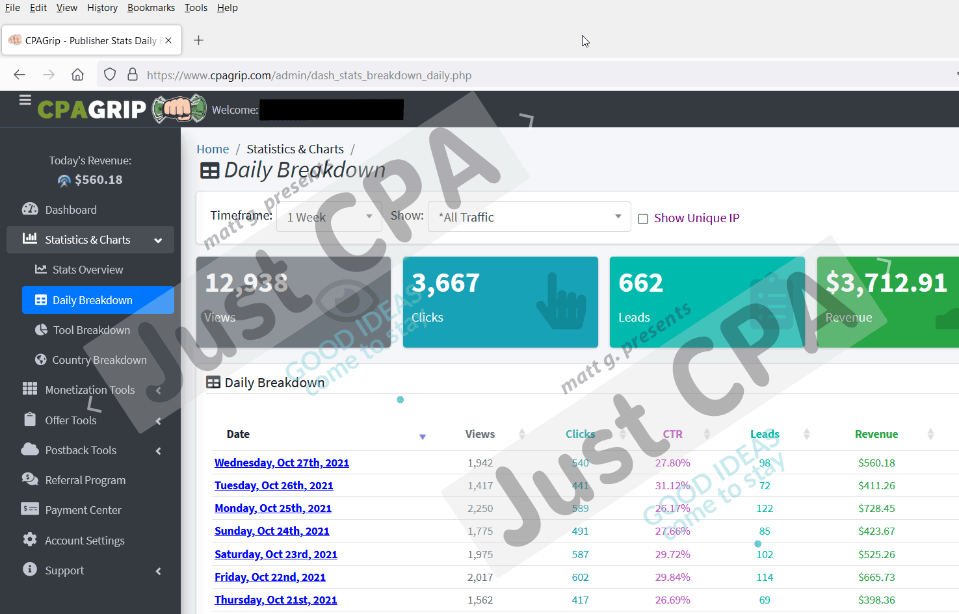
Task: Open the Tools menu
Action: click(196, 8)
